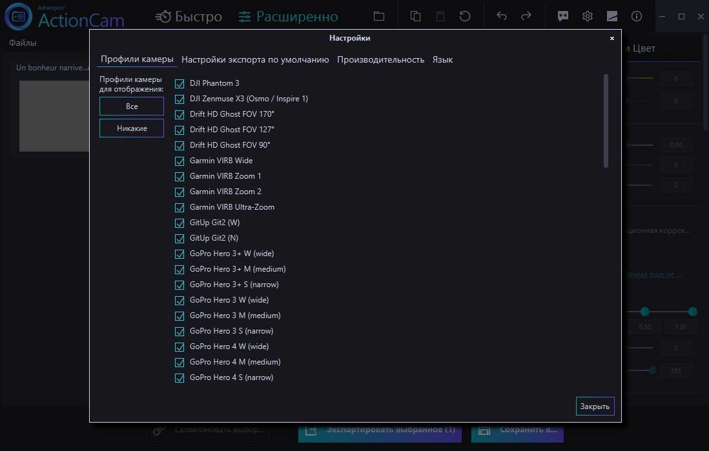Open folder icon in top toolbar
The width and height of the screenshot is (709, 451).
click(379, 16)
